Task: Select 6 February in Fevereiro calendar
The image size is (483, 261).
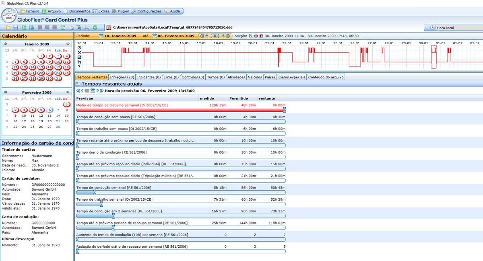Action: 50,110
